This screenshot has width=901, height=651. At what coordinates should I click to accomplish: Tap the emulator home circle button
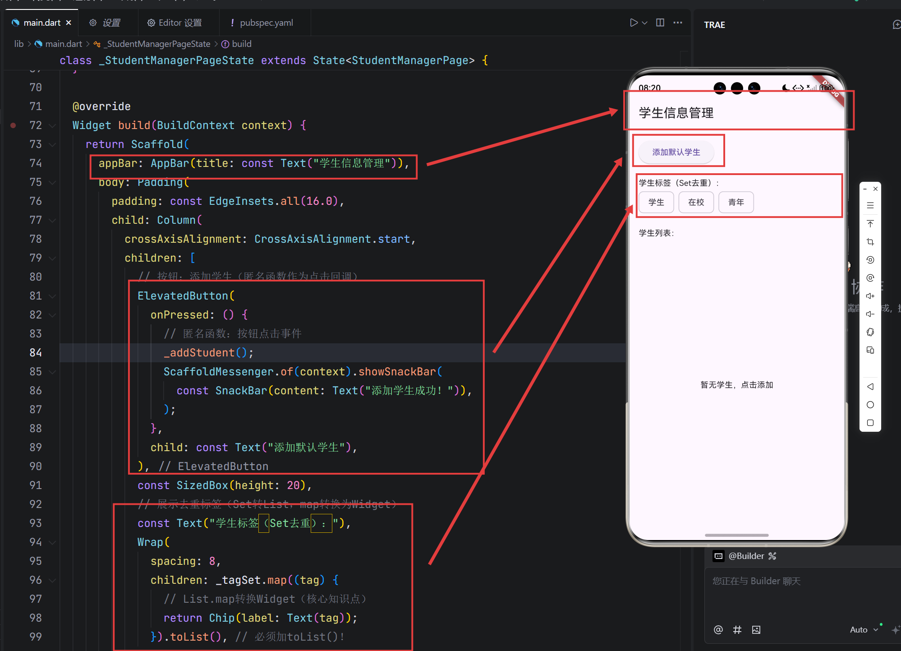(870, 405)
